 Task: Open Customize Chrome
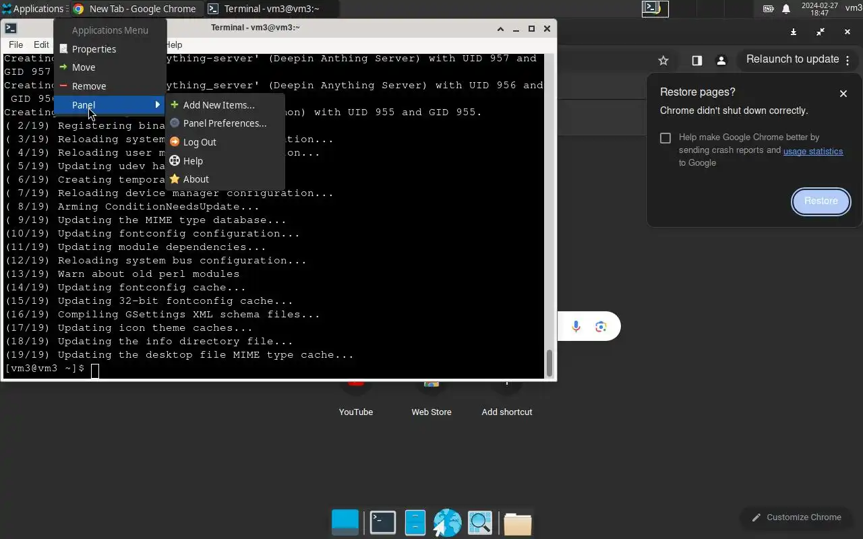point(796,517)
